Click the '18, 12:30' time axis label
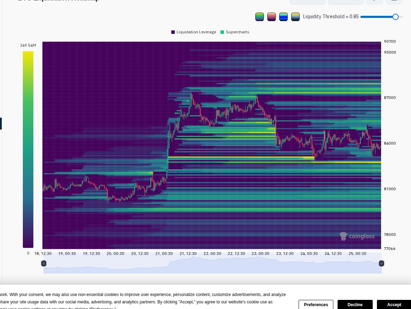This screenshot has height=309, width=411. (43, 254)
